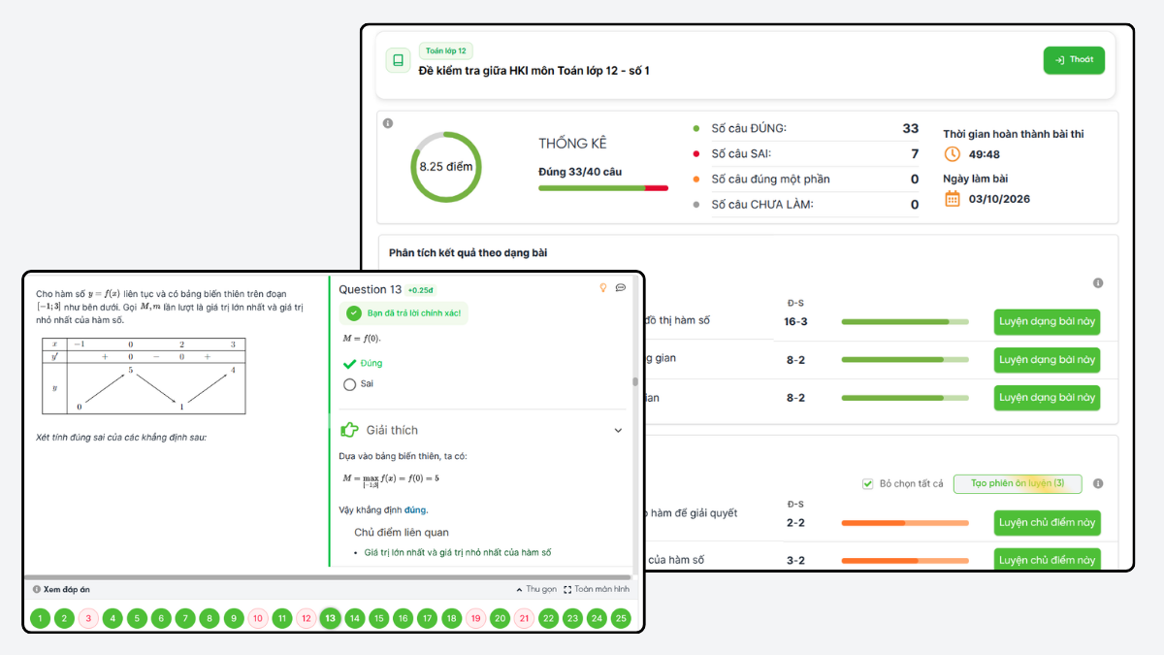Jump to question 10 in the number strip
The height and width of the screenshot is (655, 1164).
click(x=258, y=618)
